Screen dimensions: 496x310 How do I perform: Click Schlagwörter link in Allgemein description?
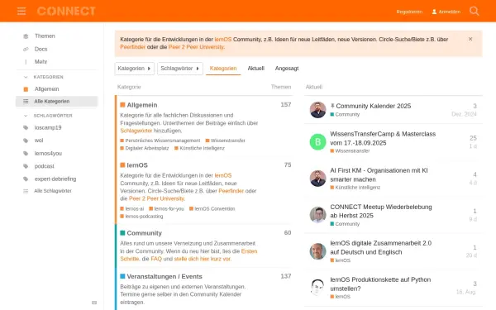point(136,131)
